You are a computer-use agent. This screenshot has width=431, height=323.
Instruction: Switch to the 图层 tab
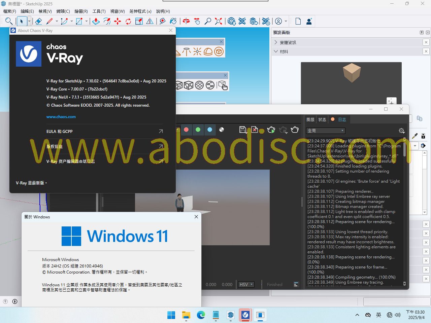[x=310, y=119]
